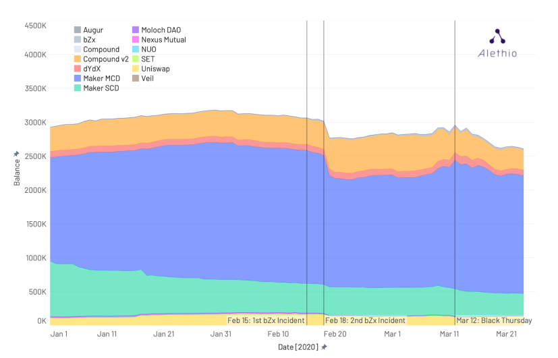The image size is (558, 358).
Task: Click the Jan 31 x-axis tick label
Action: [221, 334]
